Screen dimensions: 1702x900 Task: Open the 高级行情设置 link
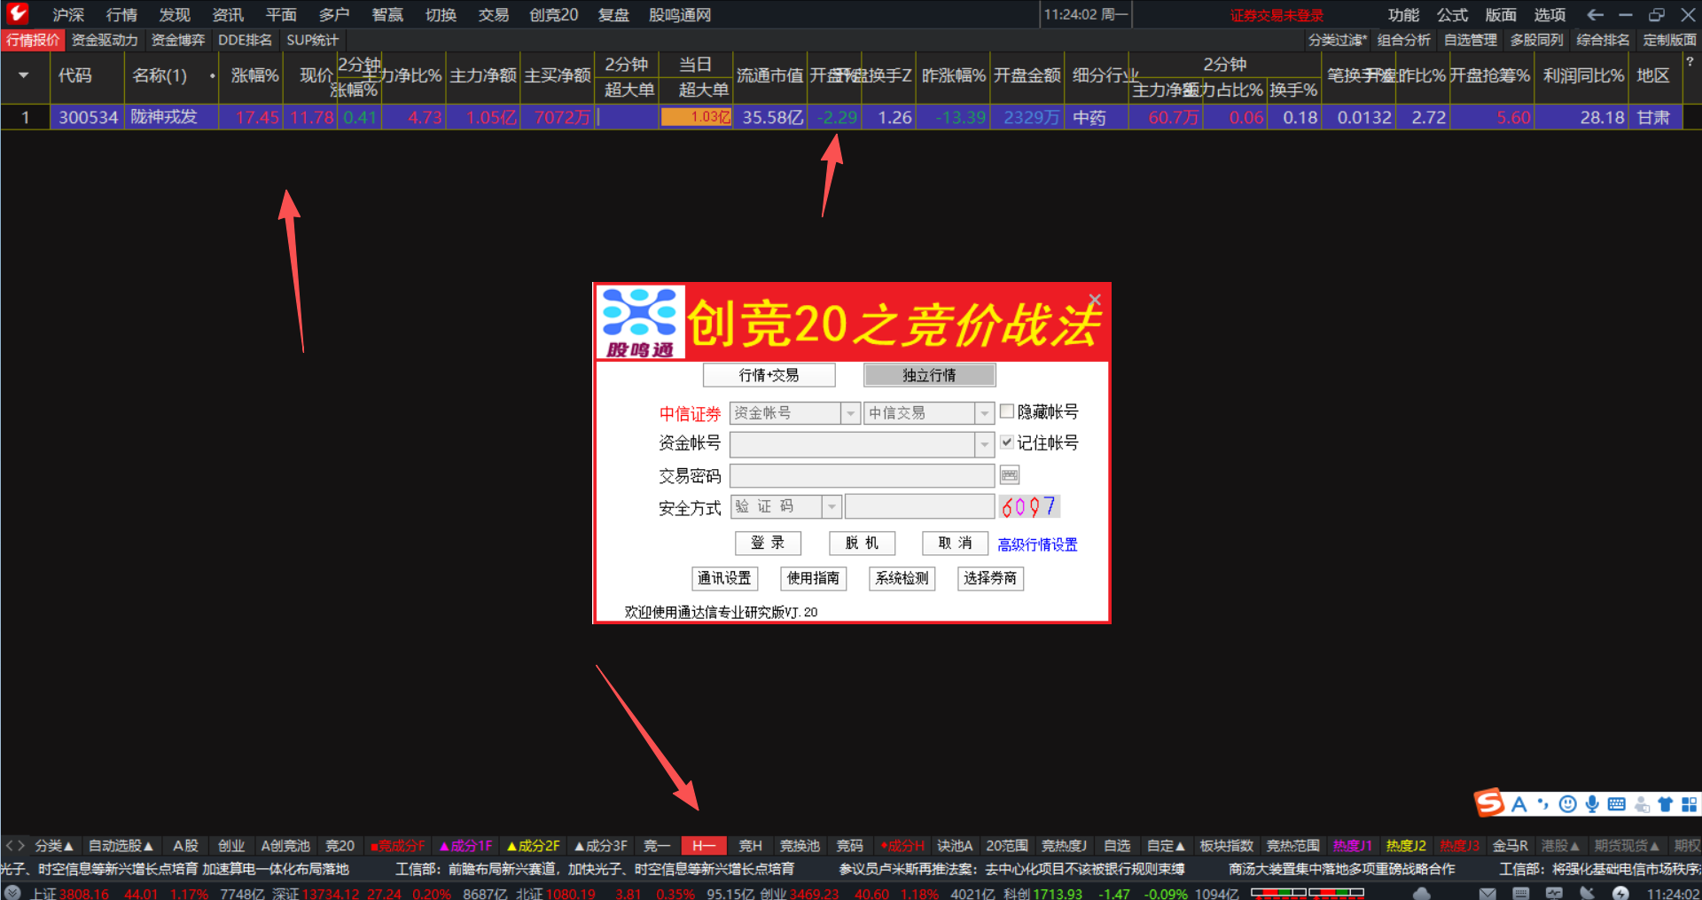[1037, 544]
